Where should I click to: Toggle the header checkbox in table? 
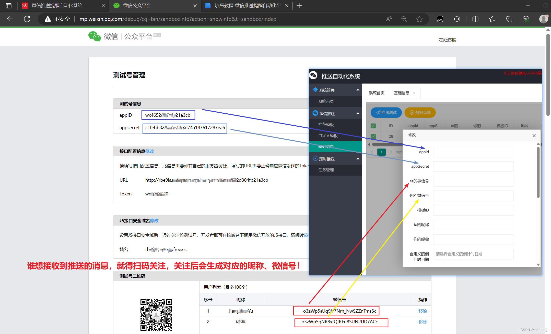373,126
